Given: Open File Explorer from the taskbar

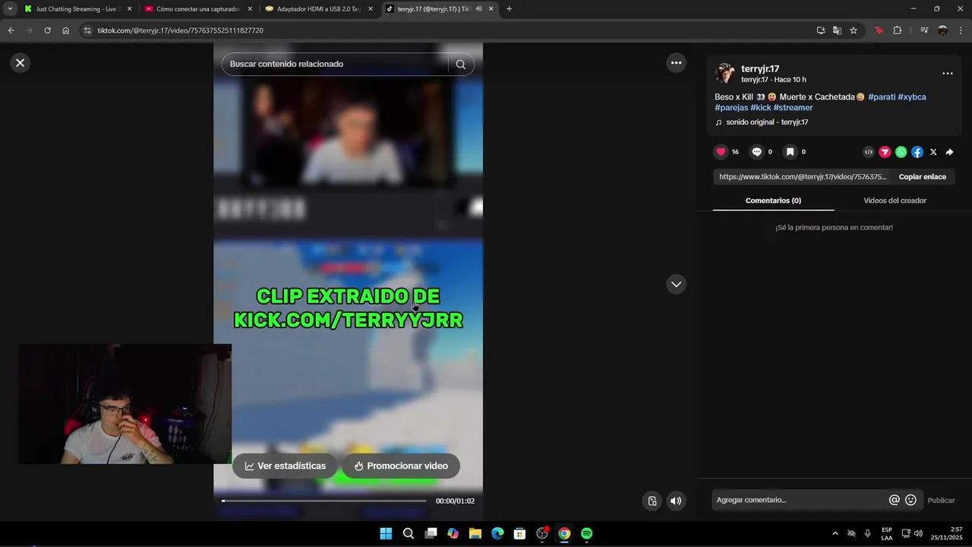Looking at the screenshot, I should click(x=475, y=533).
